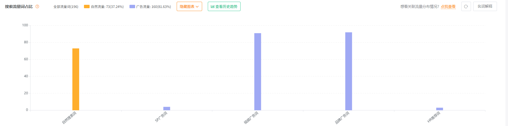
Task: Open 查看历史趋势 history trend view
Action: coord(224,7)
